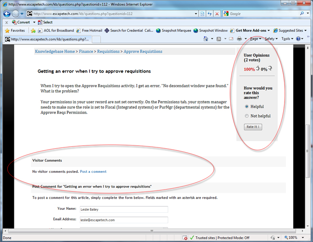
Task: Select the Helpful radio button
Action: [247, 107]
